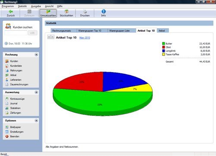Screen dimensions: 216x156
Task: Collapse the Auswertung panel
Action: (x=36, y=92)
